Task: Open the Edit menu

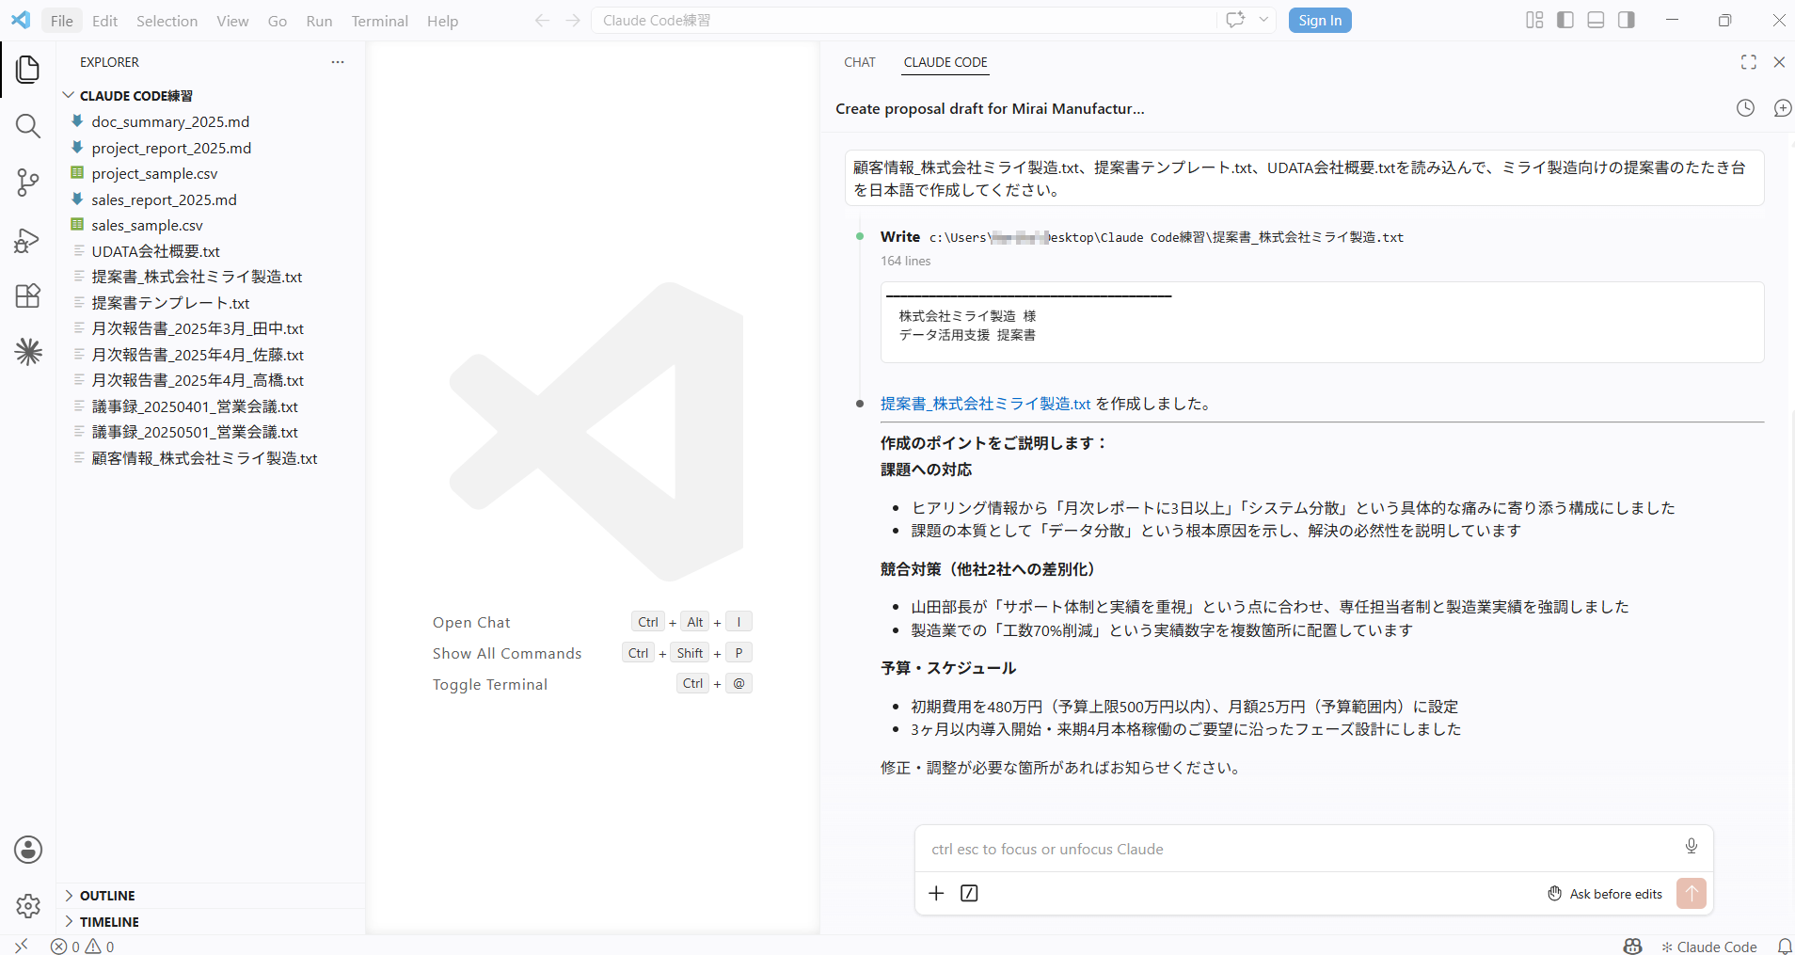Action: [105, 21]
